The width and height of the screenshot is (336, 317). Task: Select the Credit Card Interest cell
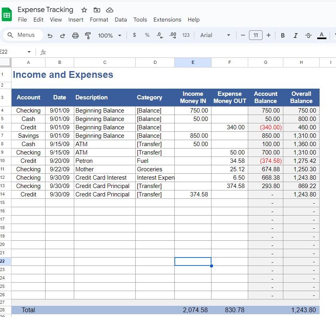pyautogui.click(x=105, y=178)
